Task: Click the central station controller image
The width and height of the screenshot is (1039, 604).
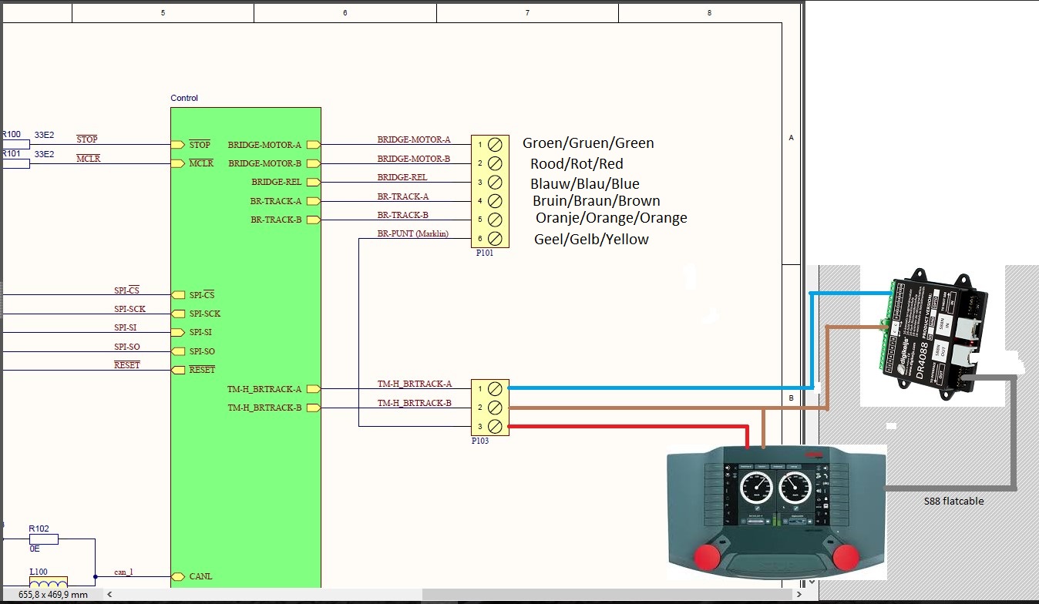Action: [x=776, y=514]
